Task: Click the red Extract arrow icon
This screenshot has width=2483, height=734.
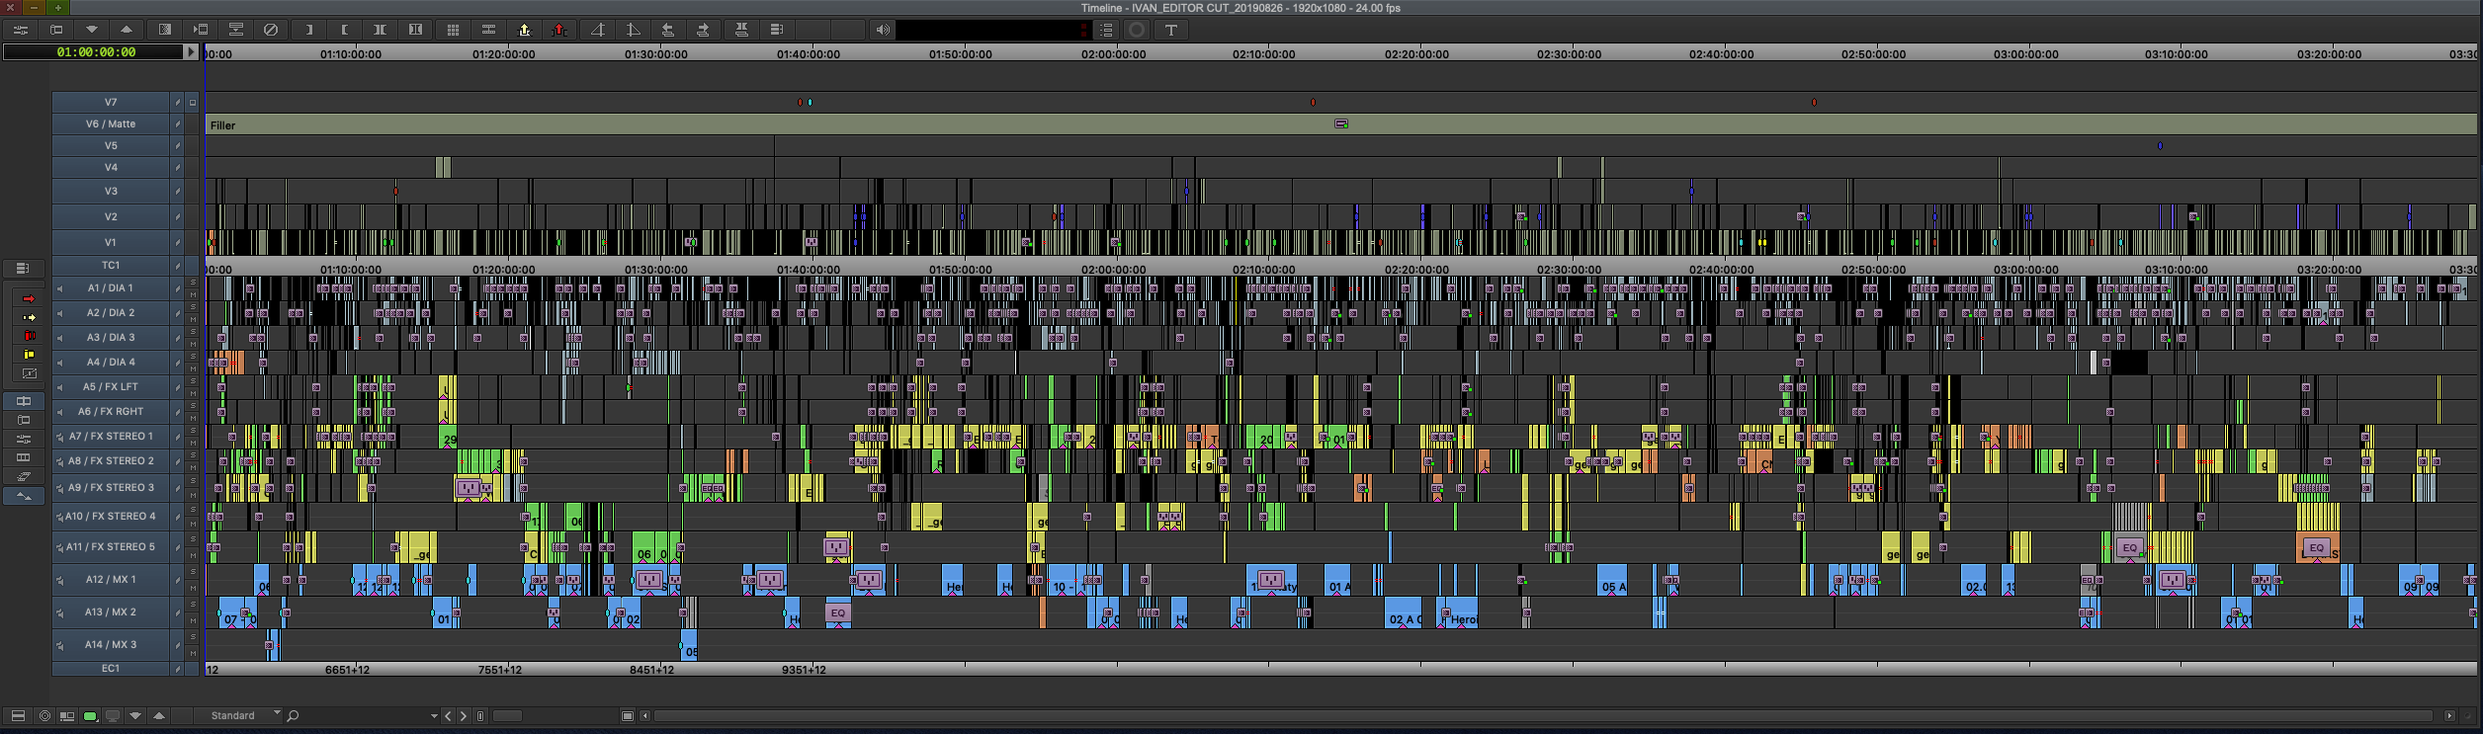Action: [x=559, y=30]
